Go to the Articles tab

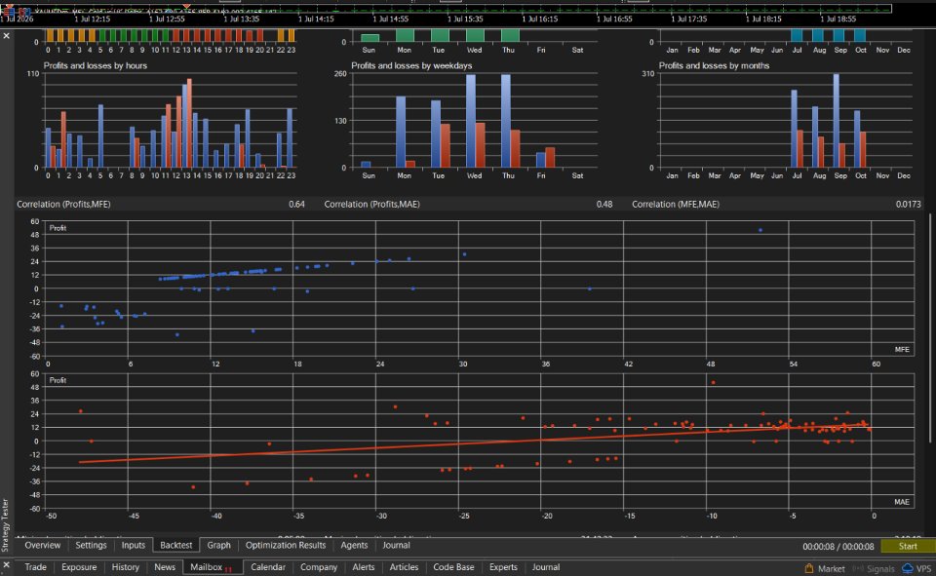[x=404, y=567]
